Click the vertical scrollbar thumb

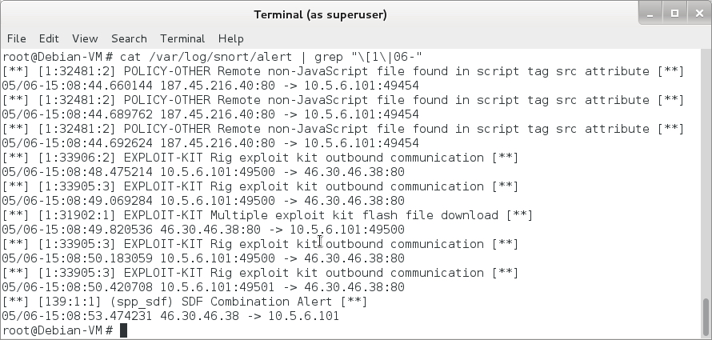click(x=706, y=318)
